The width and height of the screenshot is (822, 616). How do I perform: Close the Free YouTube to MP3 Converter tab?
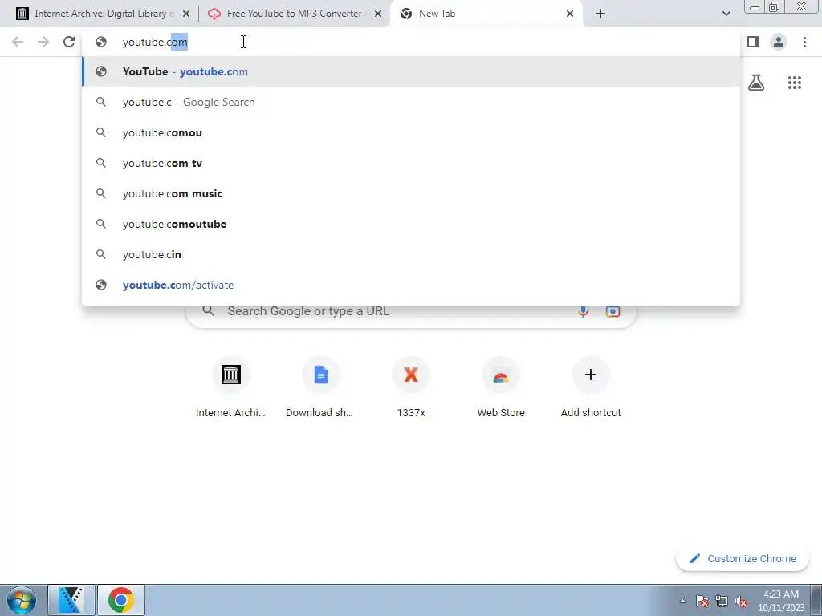tap(378, 14)
